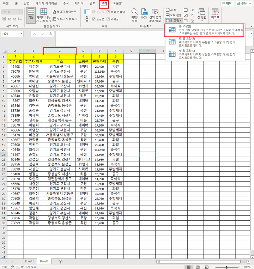The width and height of the screenshot is (254, 269).
Task: Click the Page Break Preview status bar icon
Action: (207, 267)
